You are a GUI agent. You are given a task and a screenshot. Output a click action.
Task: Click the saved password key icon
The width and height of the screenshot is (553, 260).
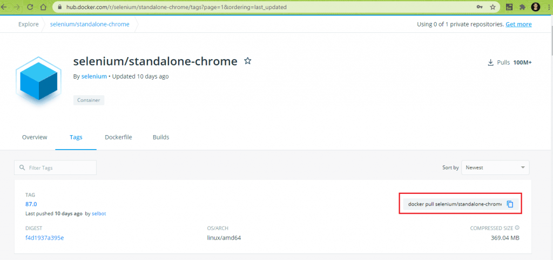[479, 8]
